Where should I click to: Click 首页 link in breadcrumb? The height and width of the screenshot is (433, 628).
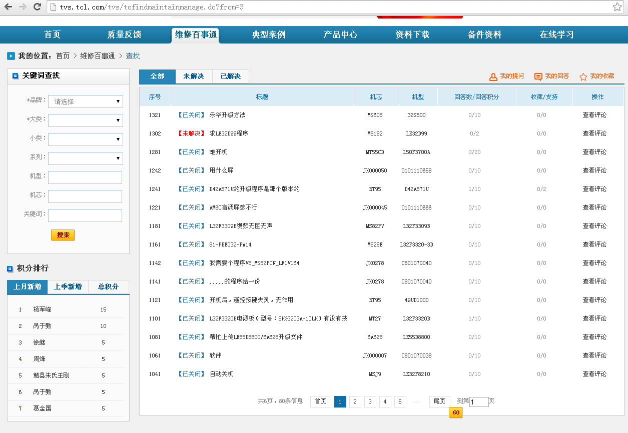coord(63,56)
